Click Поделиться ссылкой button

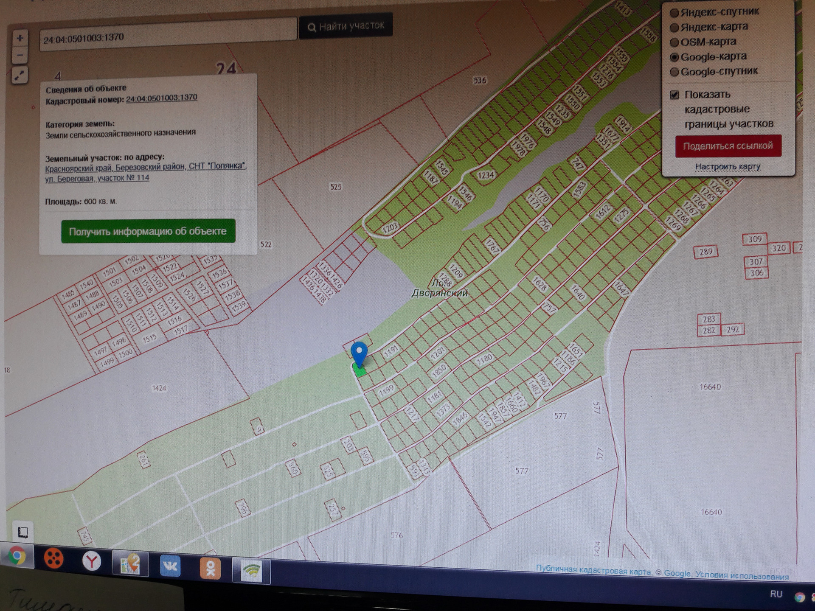click(x=728, y=146)
